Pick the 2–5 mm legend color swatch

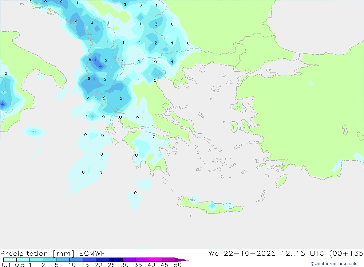(x=50, y=260)
